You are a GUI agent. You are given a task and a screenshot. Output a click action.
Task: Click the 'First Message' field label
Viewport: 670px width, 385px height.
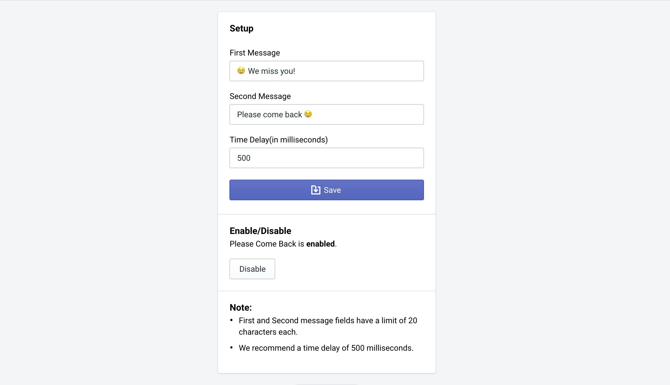click(255, 53)
